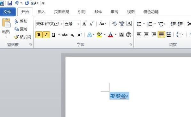
Task: Switch to the 页面布局 (Page Layout) tab
Action: point(61,12)
